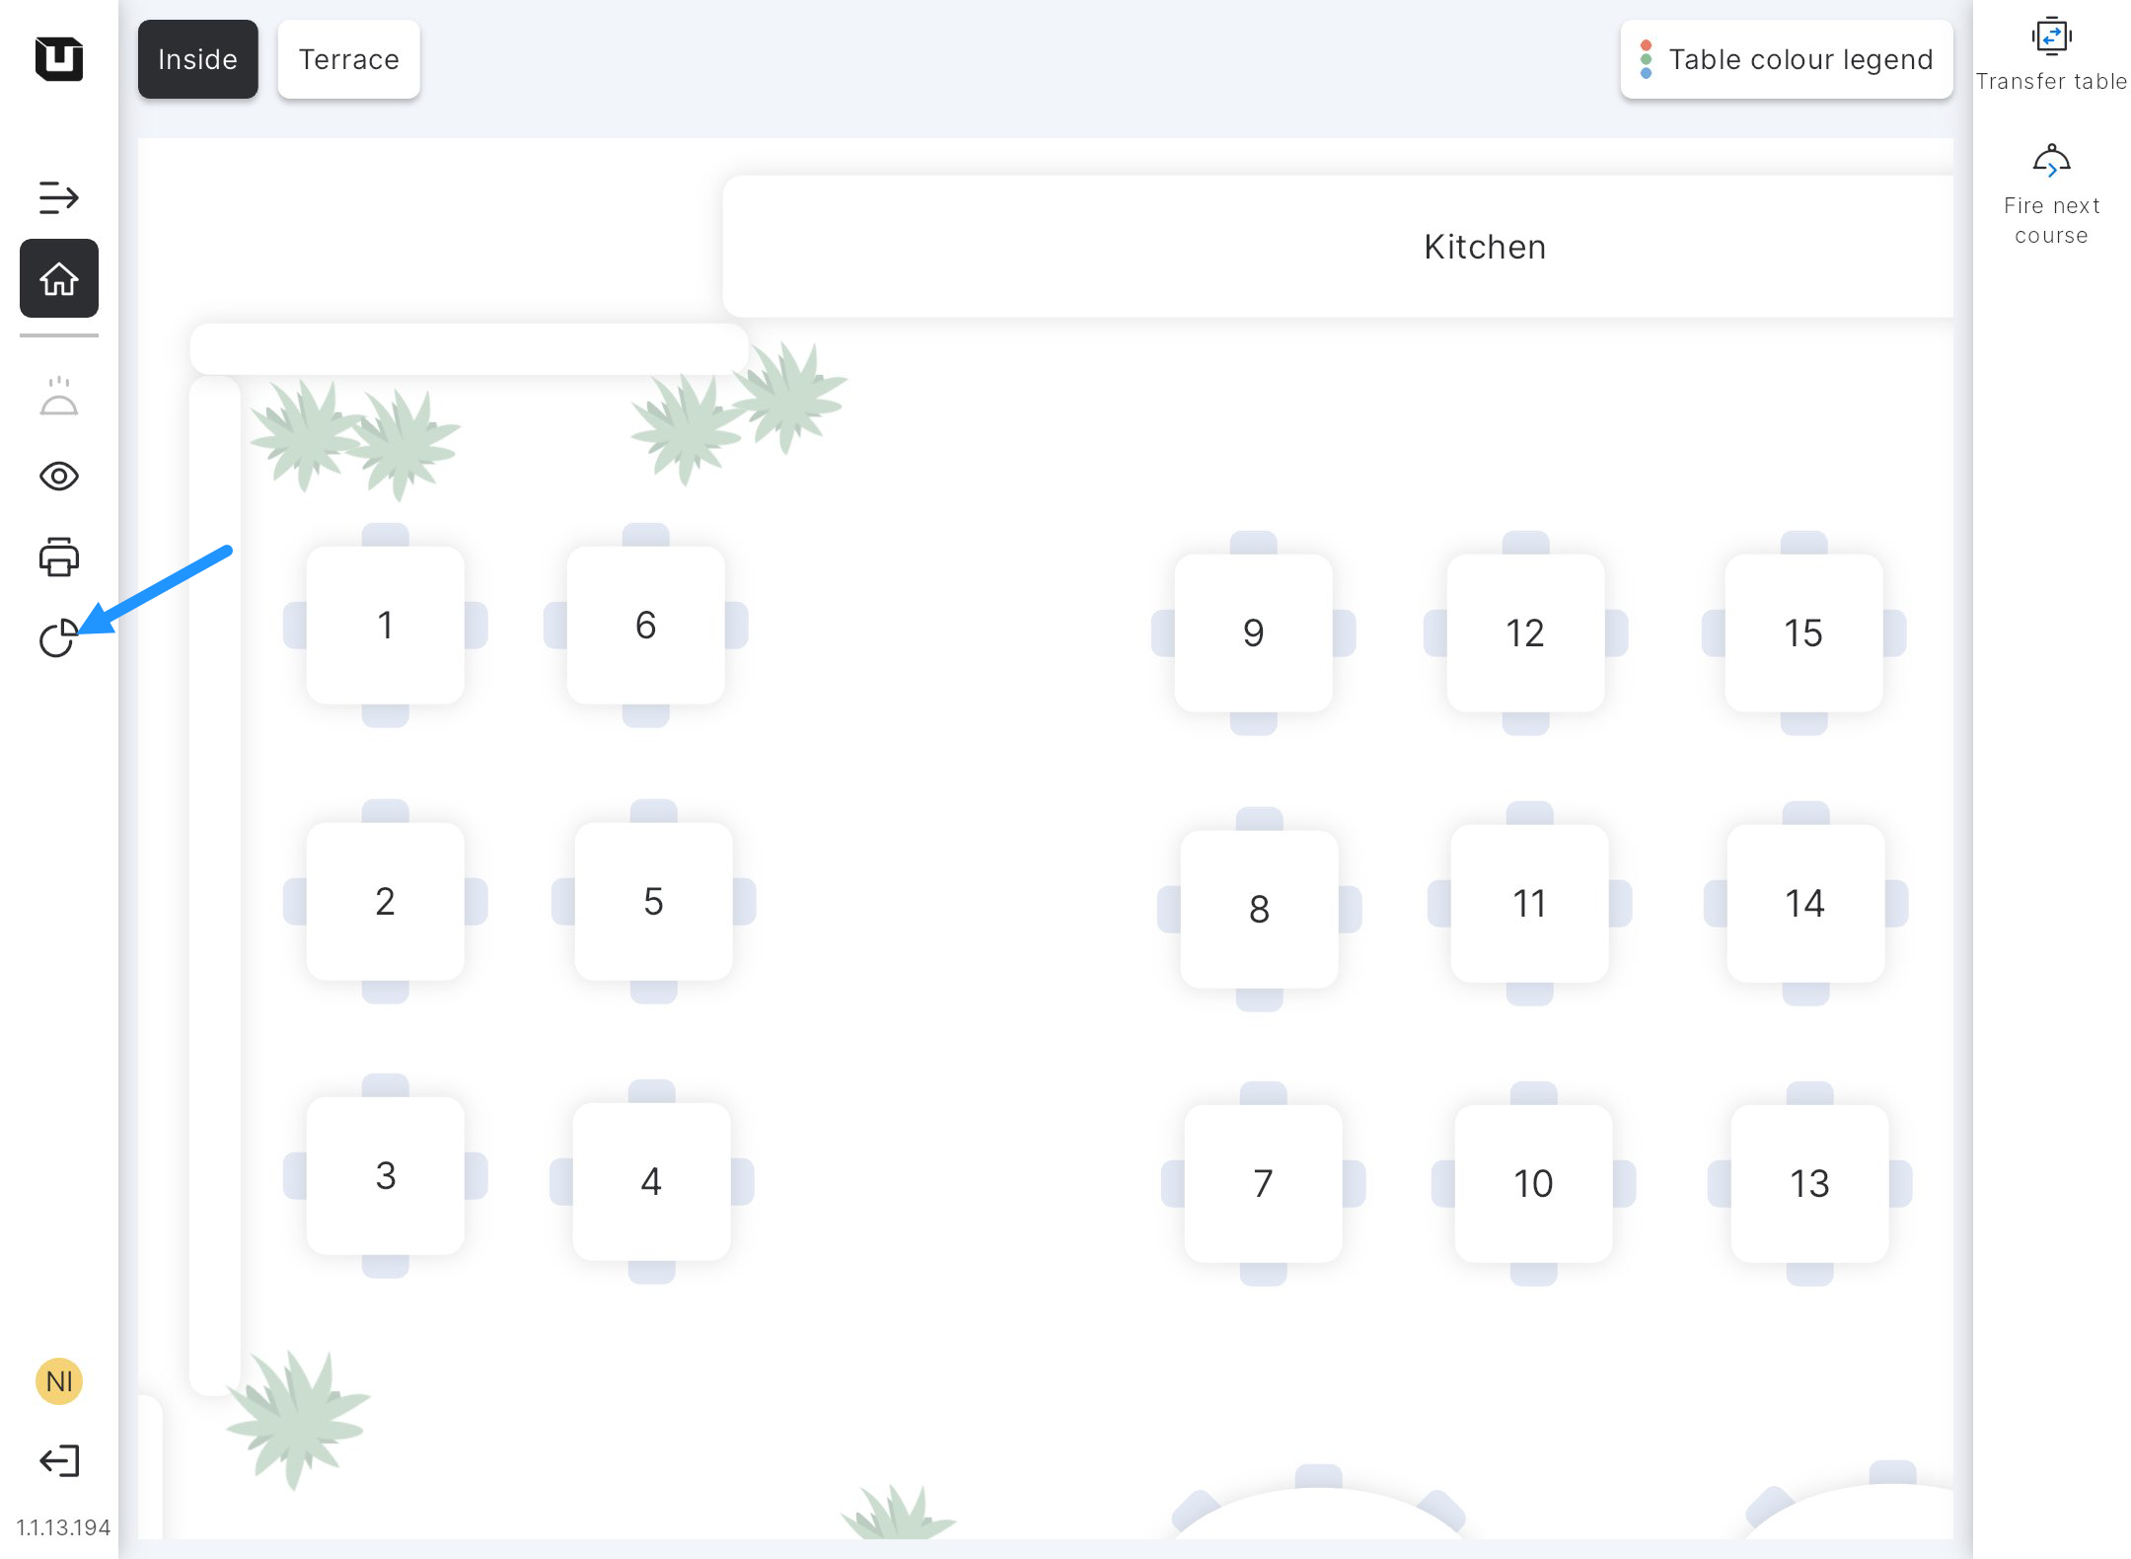Open table 8
Image resolution: width=2131 pixels, height=1559 pixels.
pos(1259,909)
